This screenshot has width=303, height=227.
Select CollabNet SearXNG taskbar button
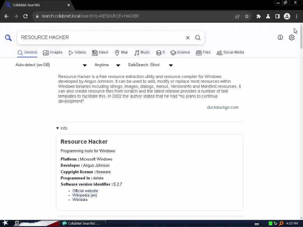83,223
